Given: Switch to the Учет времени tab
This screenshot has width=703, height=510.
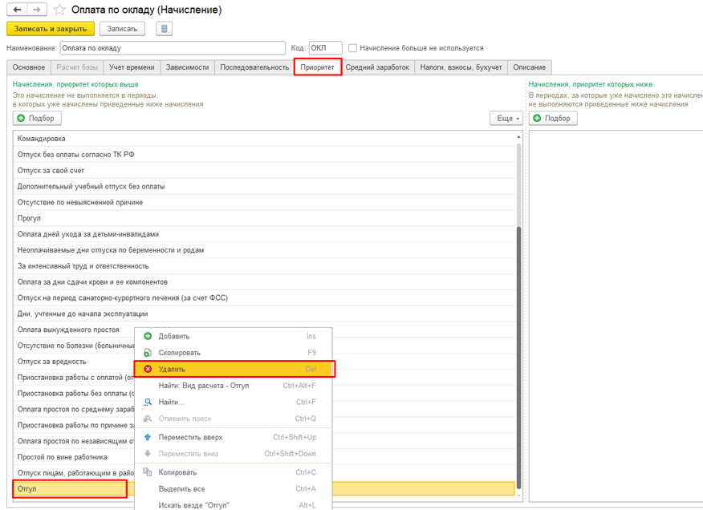Looking at the screenshot, I should tap(132, 67).
